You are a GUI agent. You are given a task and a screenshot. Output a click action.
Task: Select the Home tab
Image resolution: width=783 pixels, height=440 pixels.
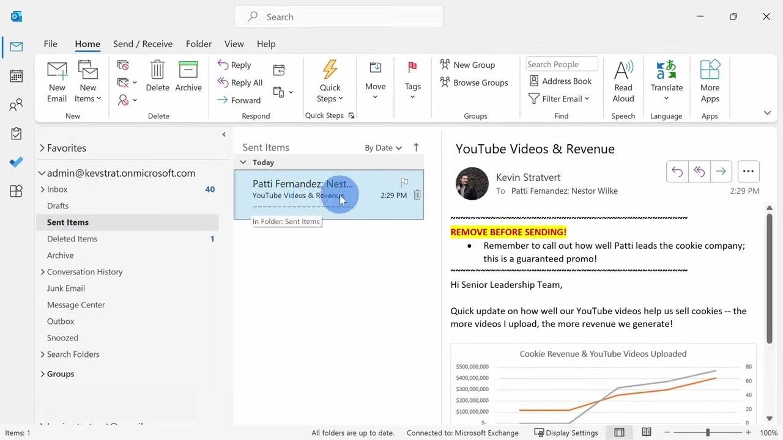coord(87,44)
